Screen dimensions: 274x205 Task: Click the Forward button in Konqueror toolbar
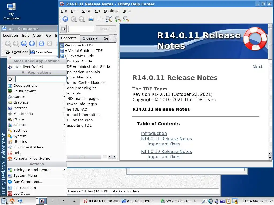[x=16, y=44]
